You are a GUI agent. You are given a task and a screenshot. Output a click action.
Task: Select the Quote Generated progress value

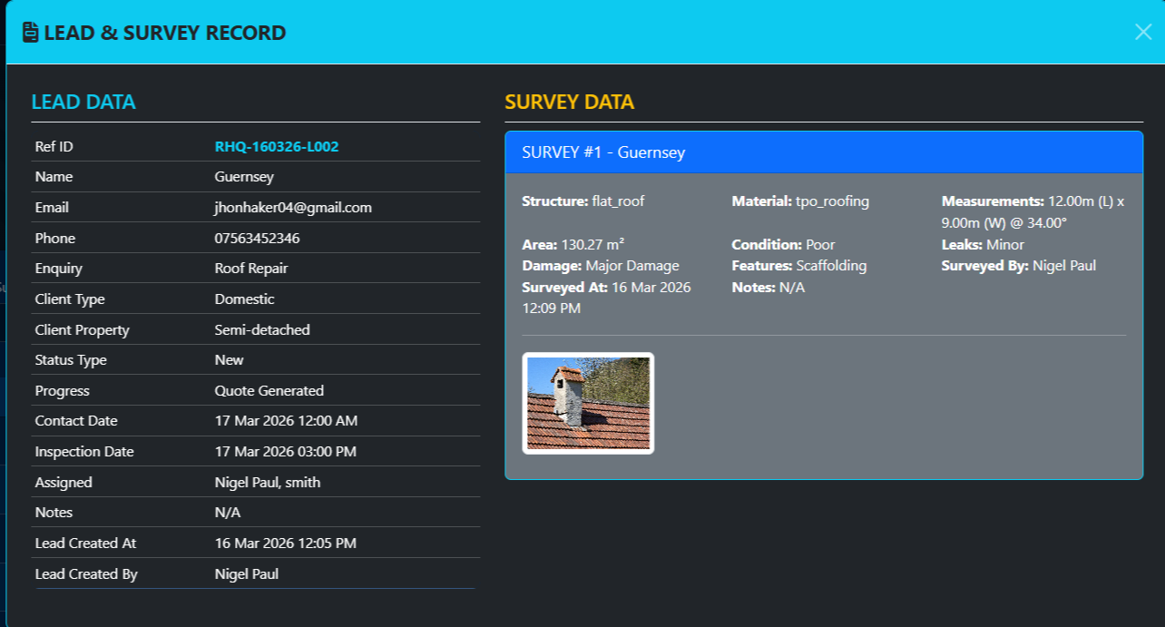269,391
